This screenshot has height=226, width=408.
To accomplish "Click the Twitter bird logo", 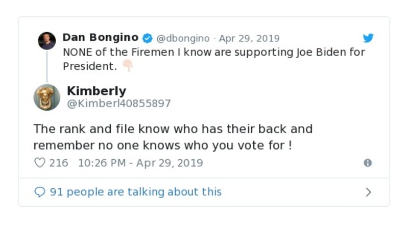I will (x=368, y=38).
